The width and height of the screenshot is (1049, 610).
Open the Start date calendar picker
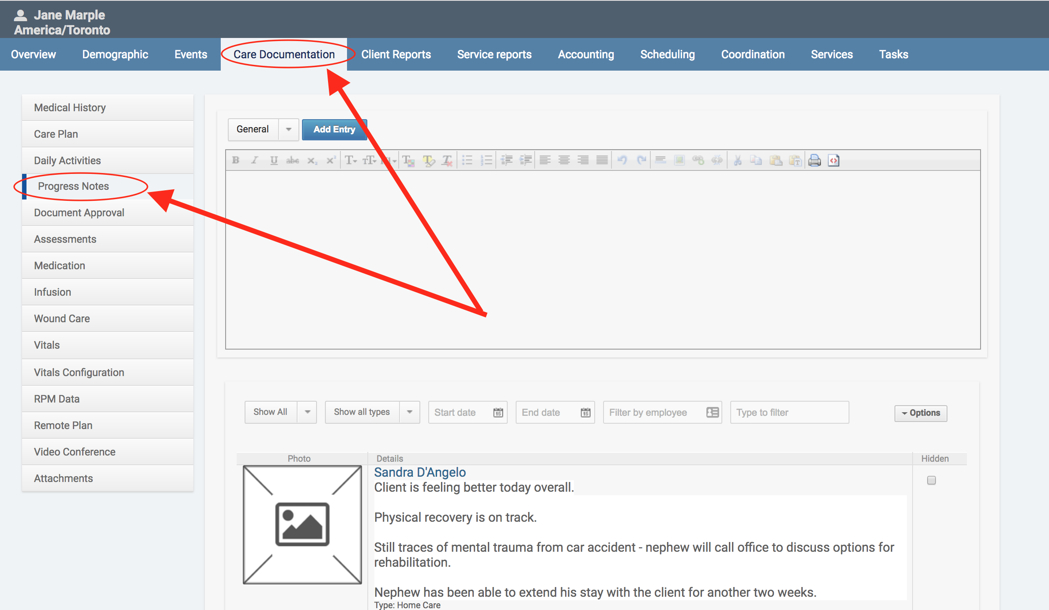498,412
